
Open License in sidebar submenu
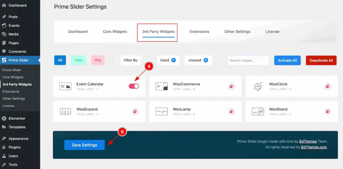[8, 106]
